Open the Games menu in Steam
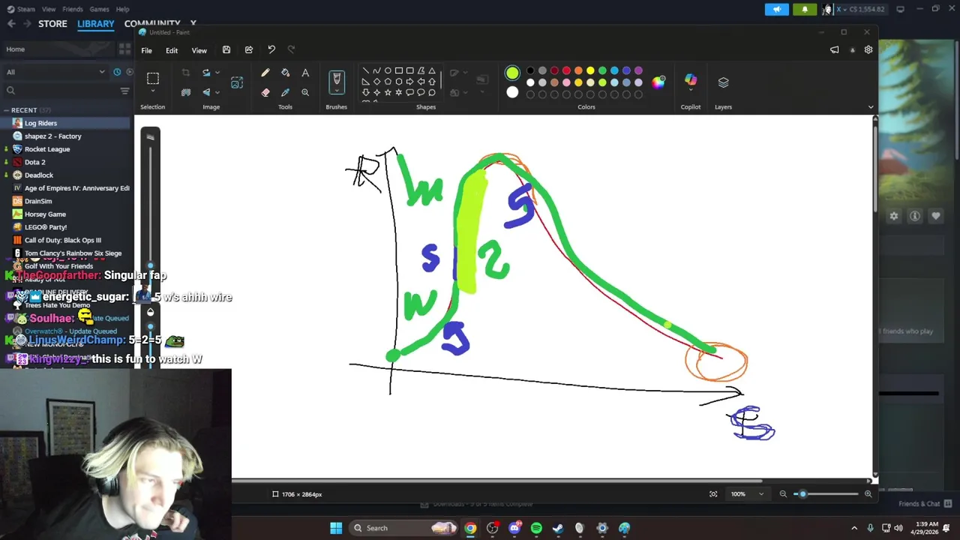Viewport: 960px width, 540px height. point(99,9)
